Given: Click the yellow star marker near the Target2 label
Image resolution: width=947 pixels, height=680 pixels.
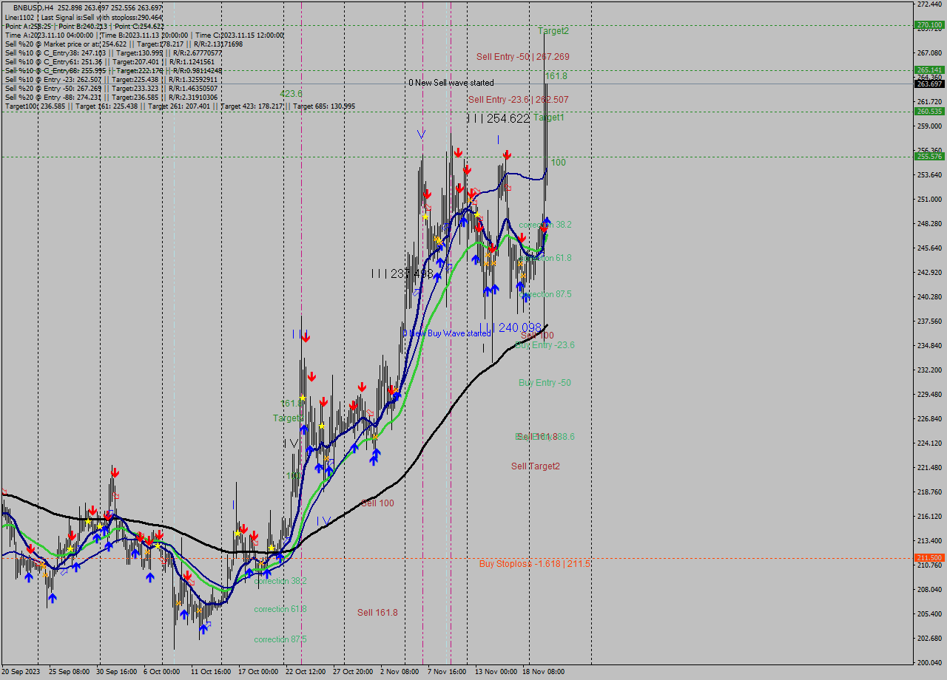Looking at the screenshot, I should tap(303, 398).
